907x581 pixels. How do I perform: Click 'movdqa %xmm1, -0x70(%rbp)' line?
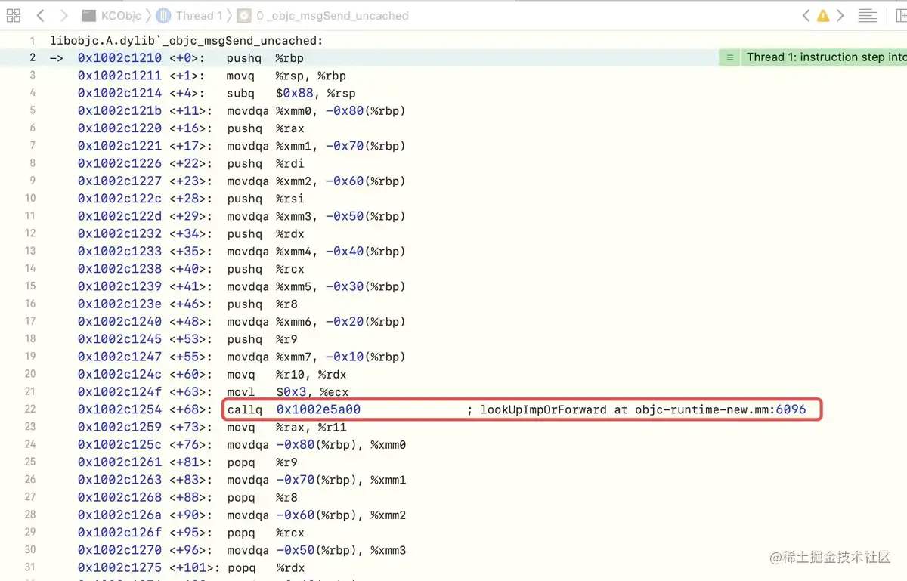(x=317, y=146)
